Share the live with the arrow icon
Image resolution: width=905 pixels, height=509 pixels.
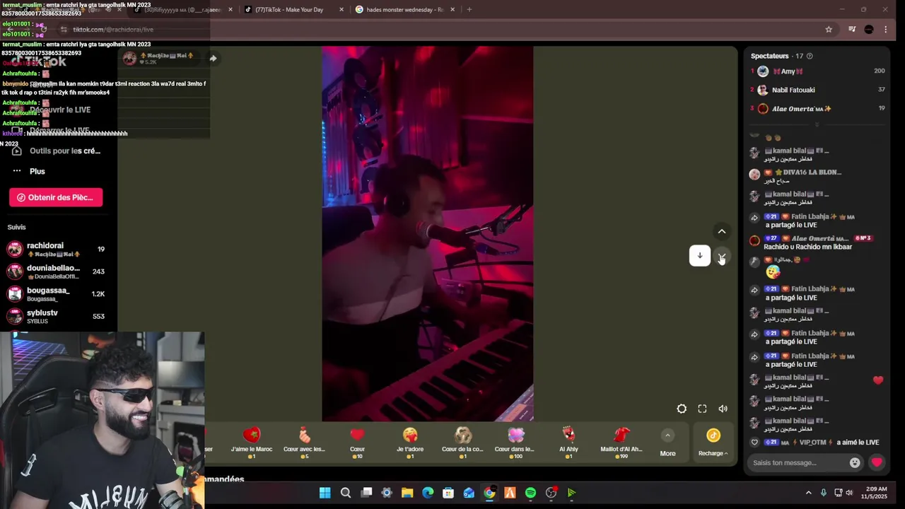pyautogui.click(x=213, y=58)
